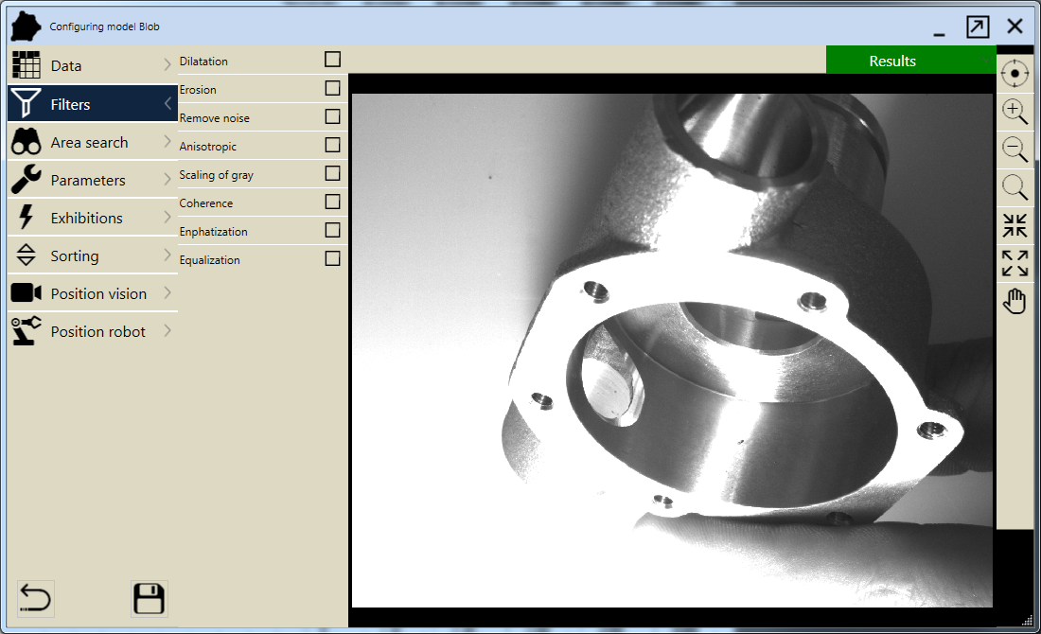Image resolution: width=1041 pixels, height=634 pixels.
Task: Expand the Sorting chevron
Action: point(168,255)
